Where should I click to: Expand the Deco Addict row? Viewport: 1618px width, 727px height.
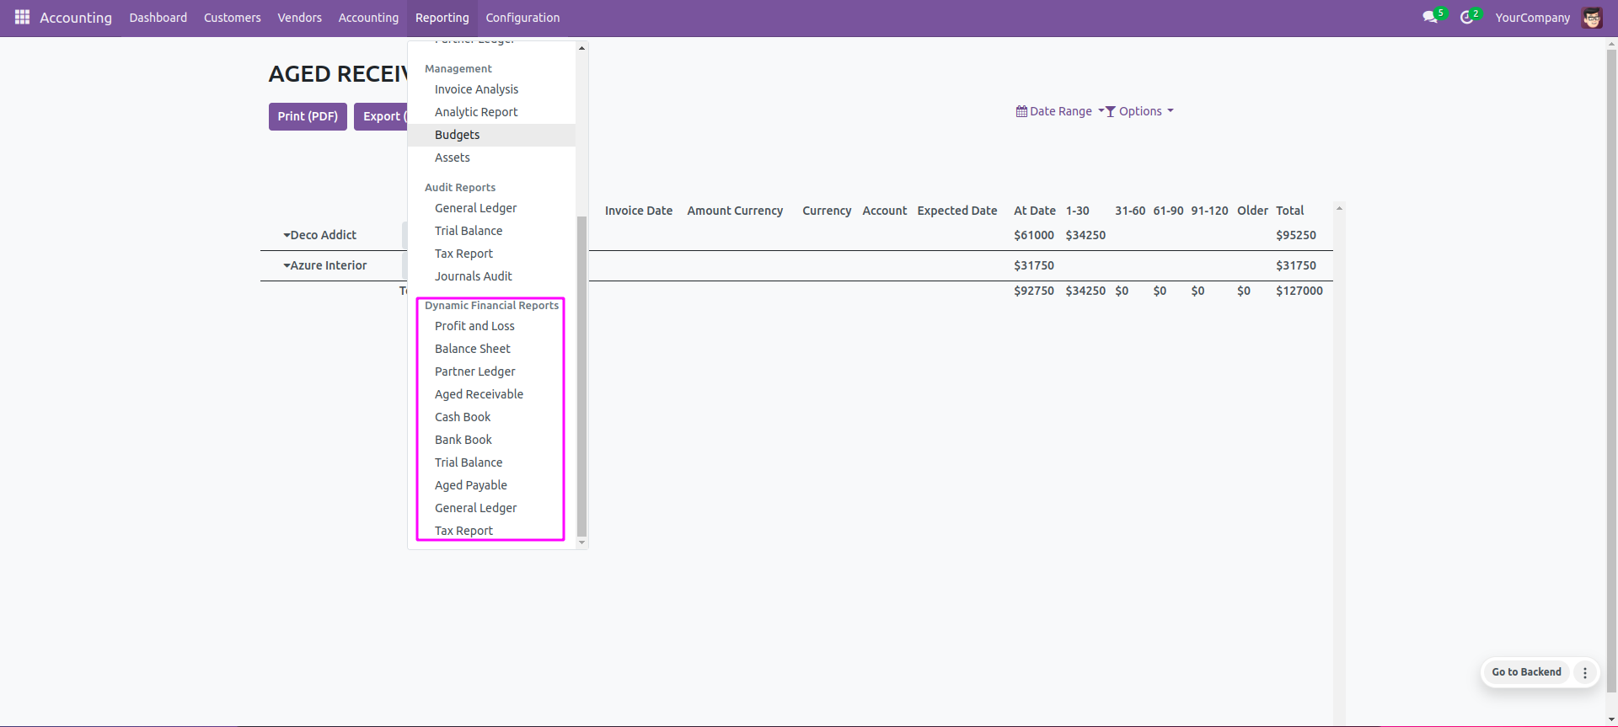tap(287, 235)
